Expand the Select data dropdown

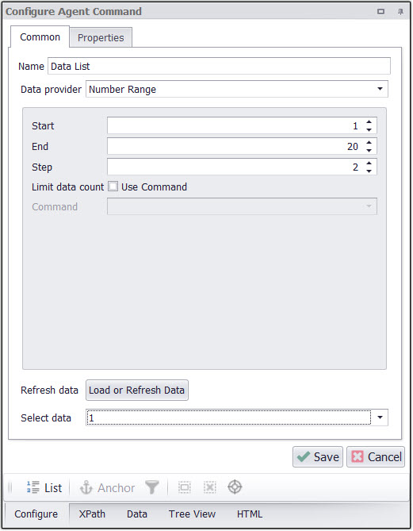pyautogui.click(x=380, y=417)
